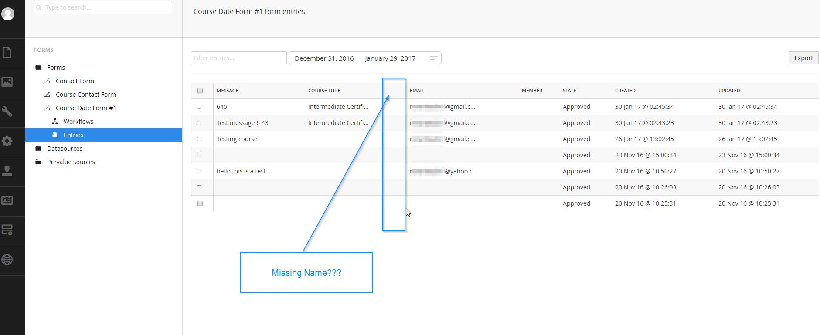This screenshot has height=335, width=820.
Task: Click the Datasources folder icon
Action: pos(38,149)
